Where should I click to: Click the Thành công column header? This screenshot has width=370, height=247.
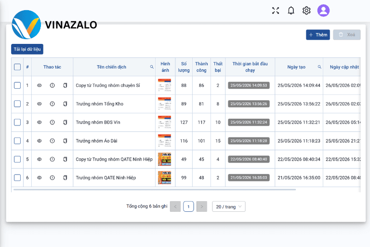click(201, 67)
